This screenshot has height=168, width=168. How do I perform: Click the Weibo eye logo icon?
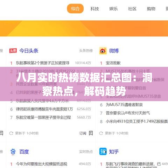103,51
